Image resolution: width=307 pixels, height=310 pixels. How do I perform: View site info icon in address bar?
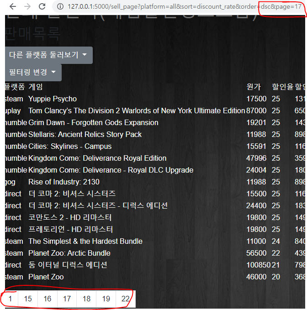coord(60,7)
